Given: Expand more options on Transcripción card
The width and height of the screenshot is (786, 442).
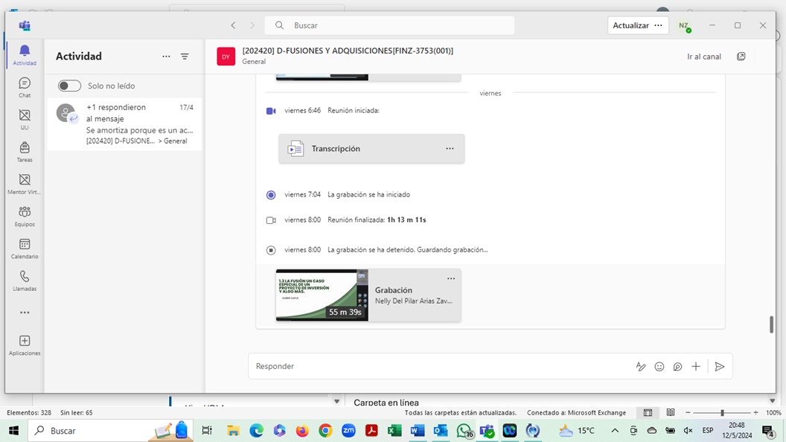Looking at the screenshot, I should point(450,149).
